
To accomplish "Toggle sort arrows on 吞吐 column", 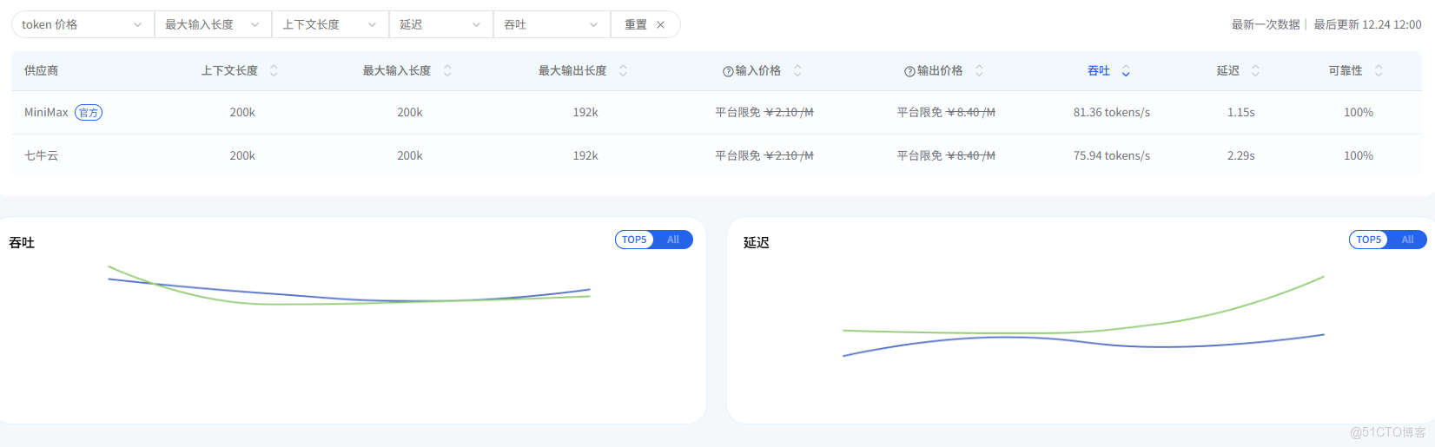I will [1126, 70].
